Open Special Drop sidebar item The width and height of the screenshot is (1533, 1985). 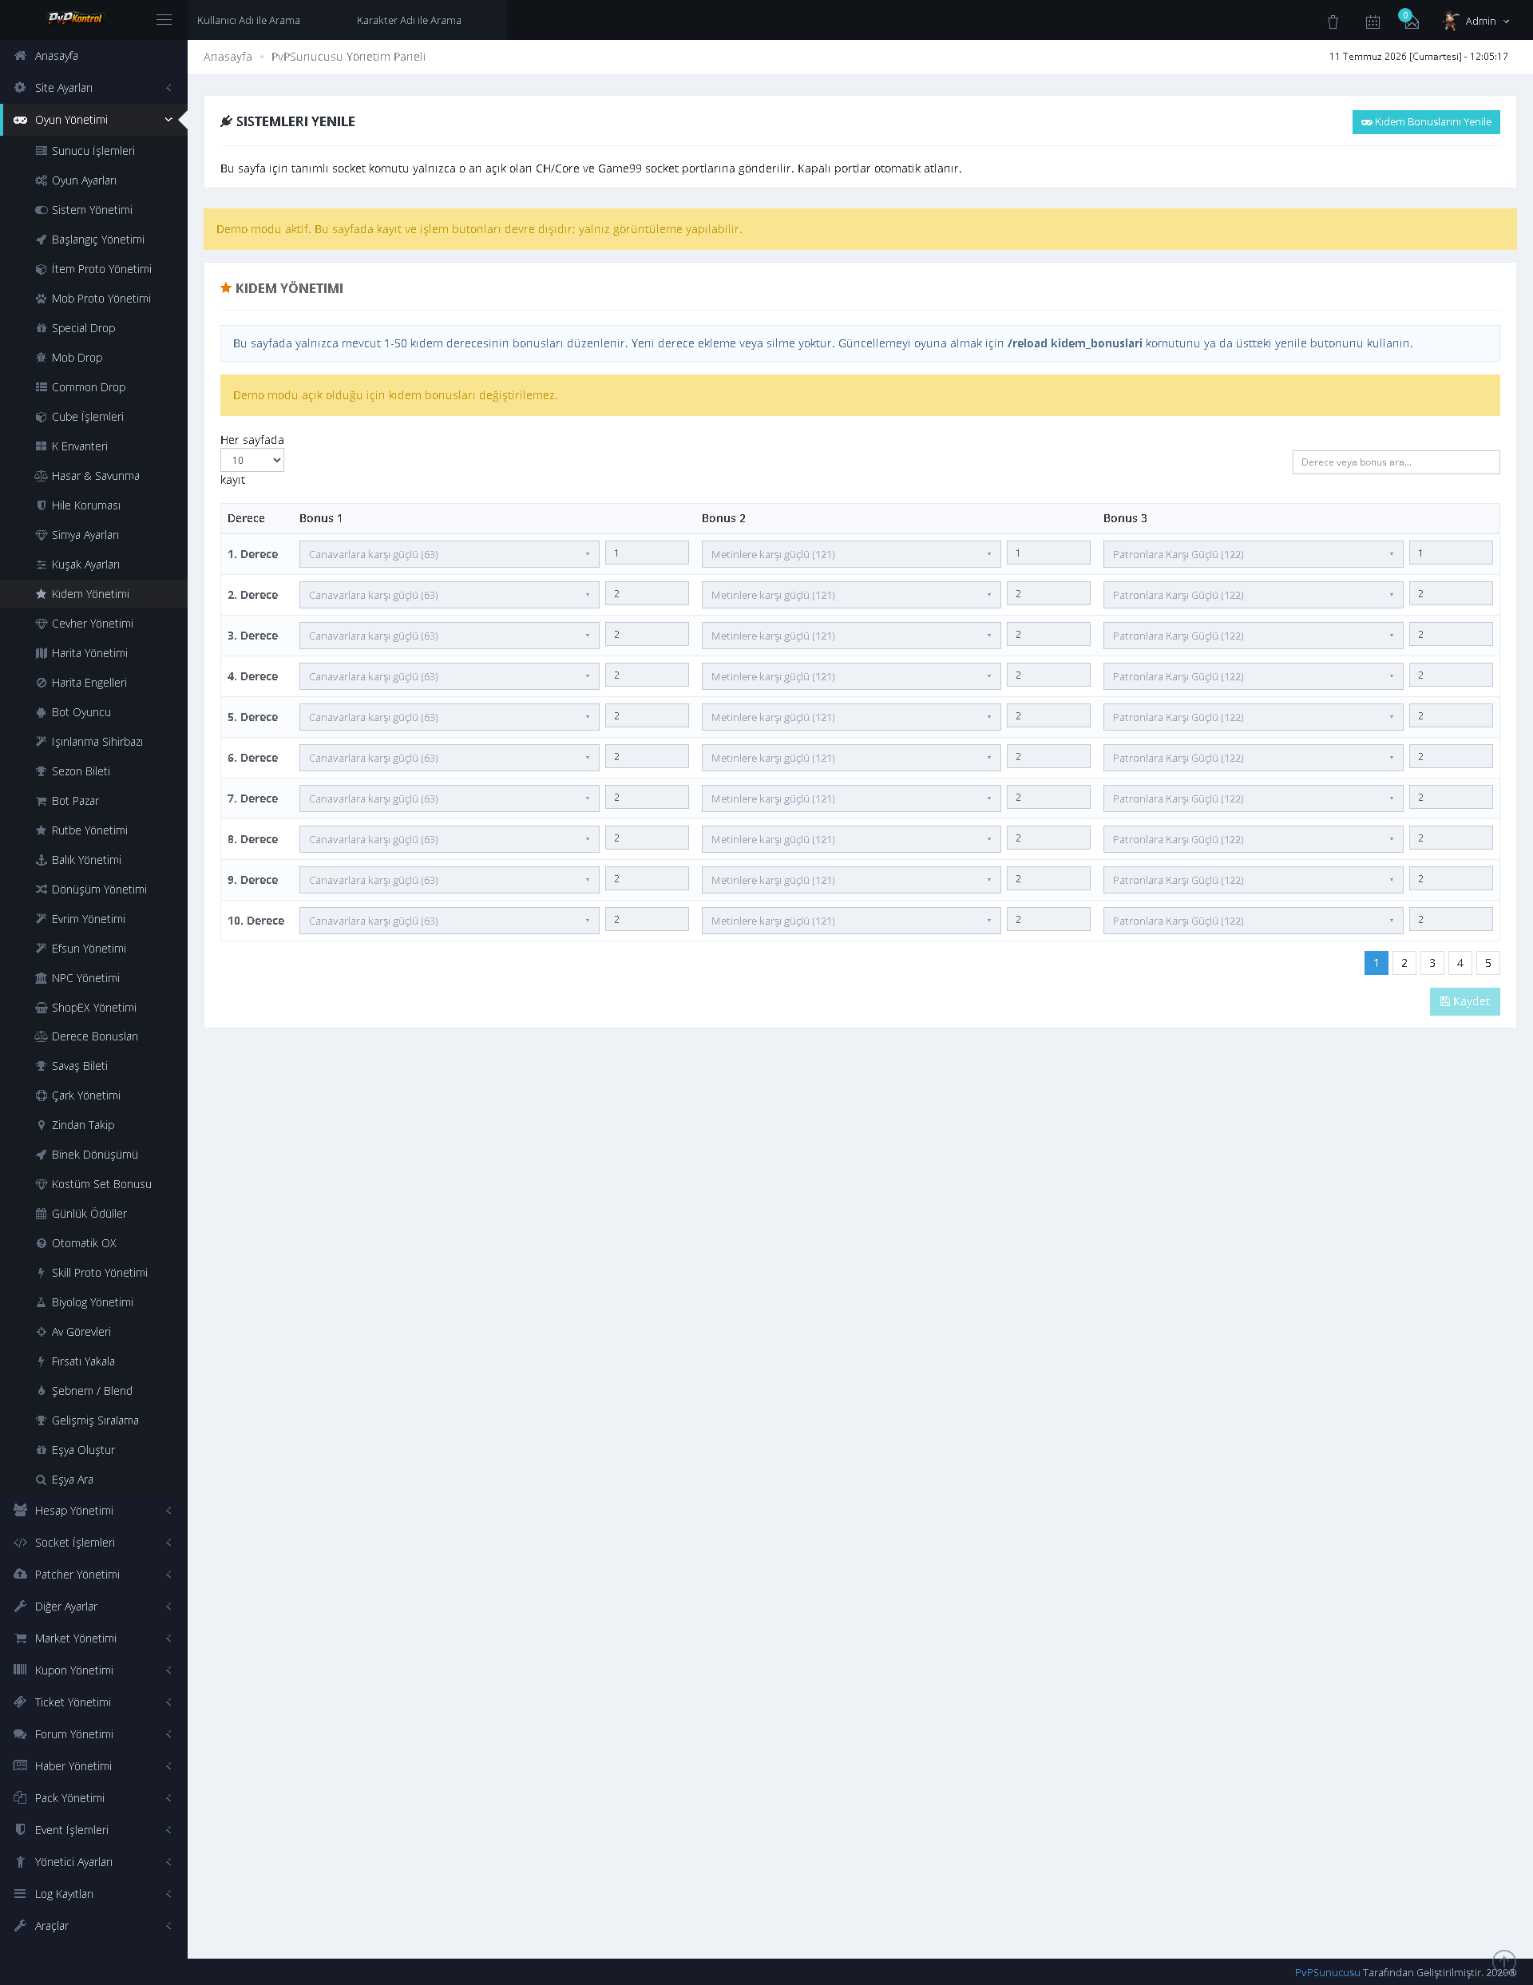(93, 328)
